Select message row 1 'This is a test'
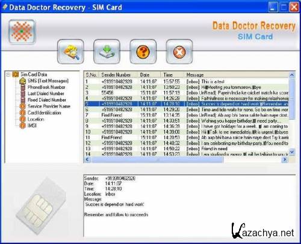Image resolution: width=301 pixels, height=244 pixels. click(187, 82)
